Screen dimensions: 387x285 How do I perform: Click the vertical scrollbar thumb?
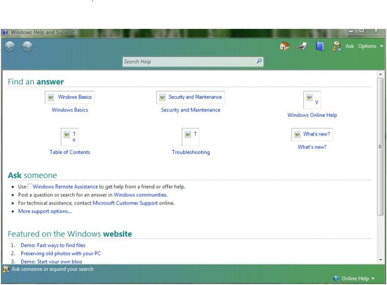click(x=381, y=147)
